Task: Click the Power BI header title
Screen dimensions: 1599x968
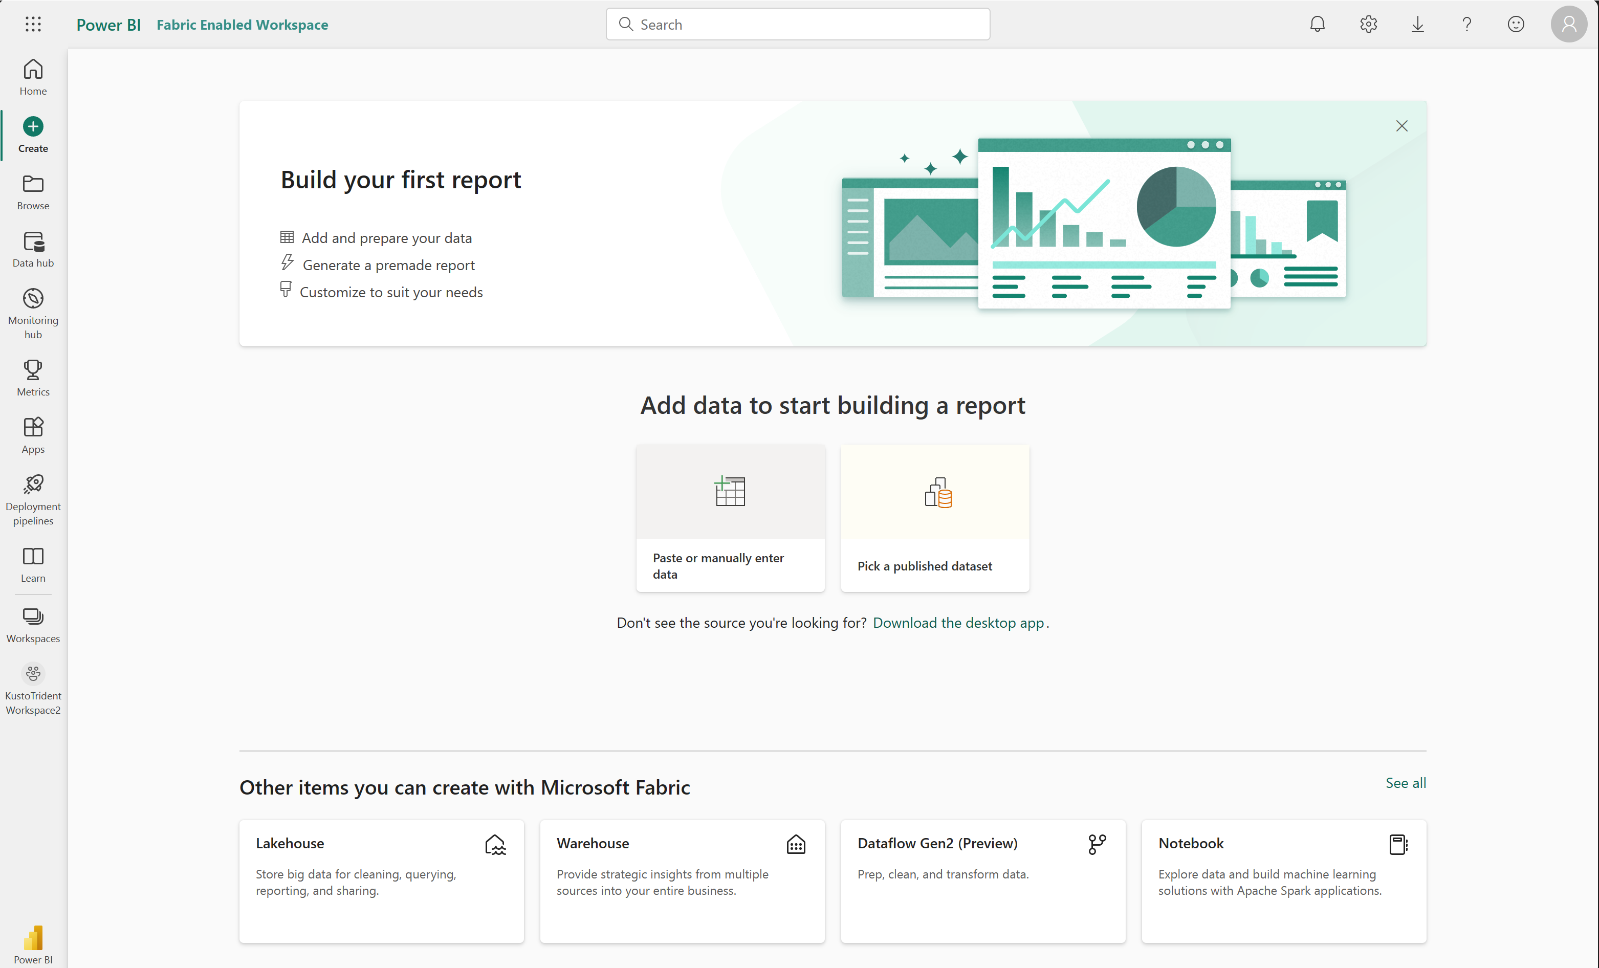Action: (x=108, y=24)
